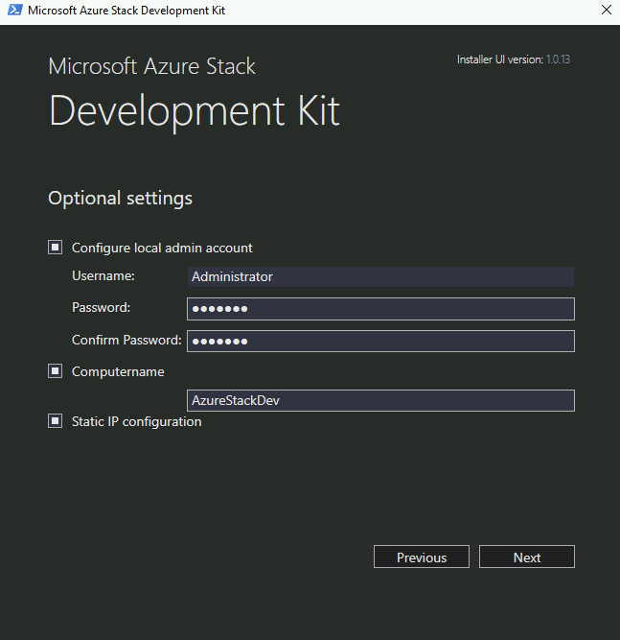
Task: Click the Configure local admin account label
Action: [162, 249]
